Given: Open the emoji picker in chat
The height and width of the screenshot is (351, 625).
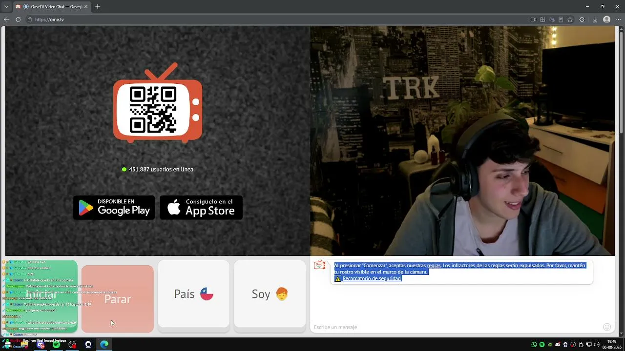Looking at the screenshot, I should point(607,327).
